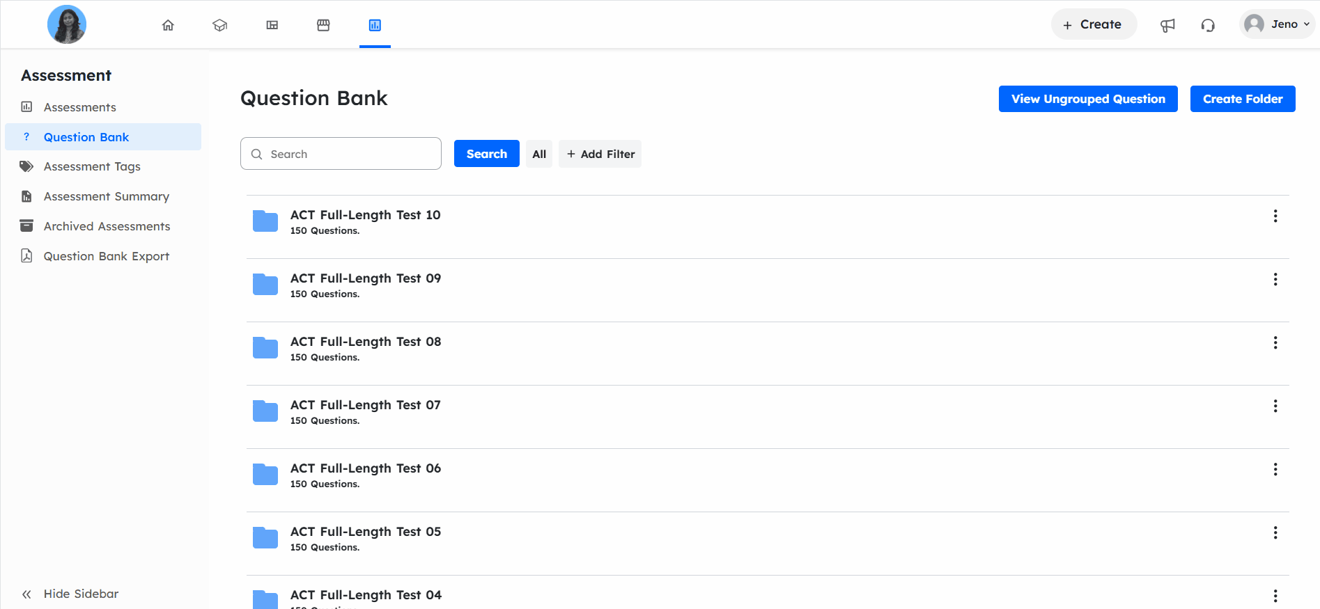Screen dimensions: 1320x609
Task: Open Assessment Tags in the sidebar
Action: click(103, 166)
